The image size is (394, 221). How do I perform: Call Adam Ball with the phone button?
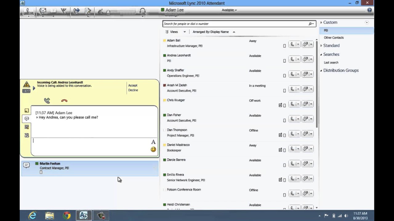[x=292, y=45]
